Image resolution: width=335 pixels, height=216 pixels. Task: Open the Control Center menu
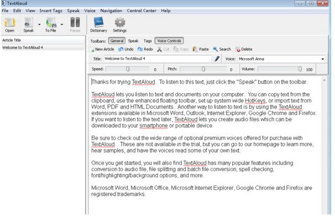(142, 11)
